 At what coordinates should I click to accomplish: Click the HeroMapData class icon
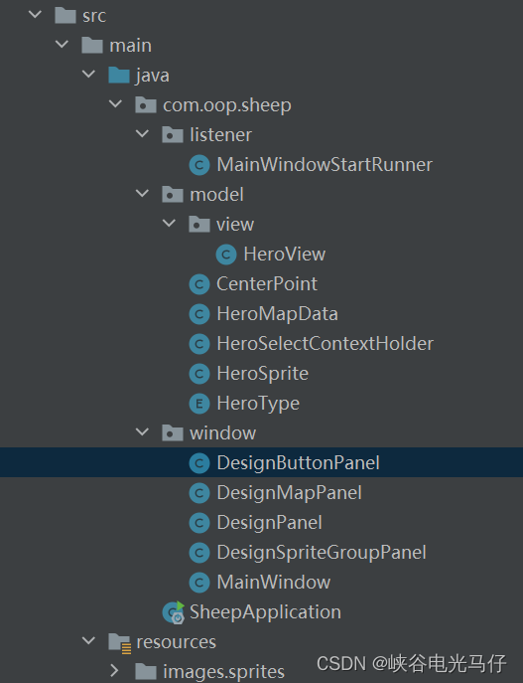tap(199, 314)
